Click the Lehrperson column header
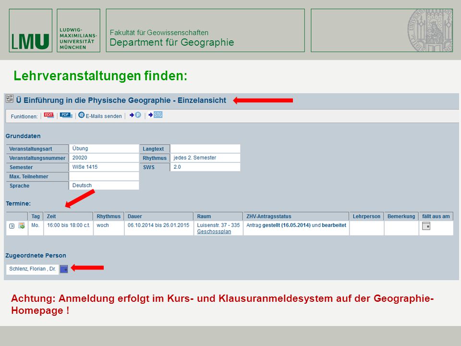The image size is (461, 346). pos(366,216)
